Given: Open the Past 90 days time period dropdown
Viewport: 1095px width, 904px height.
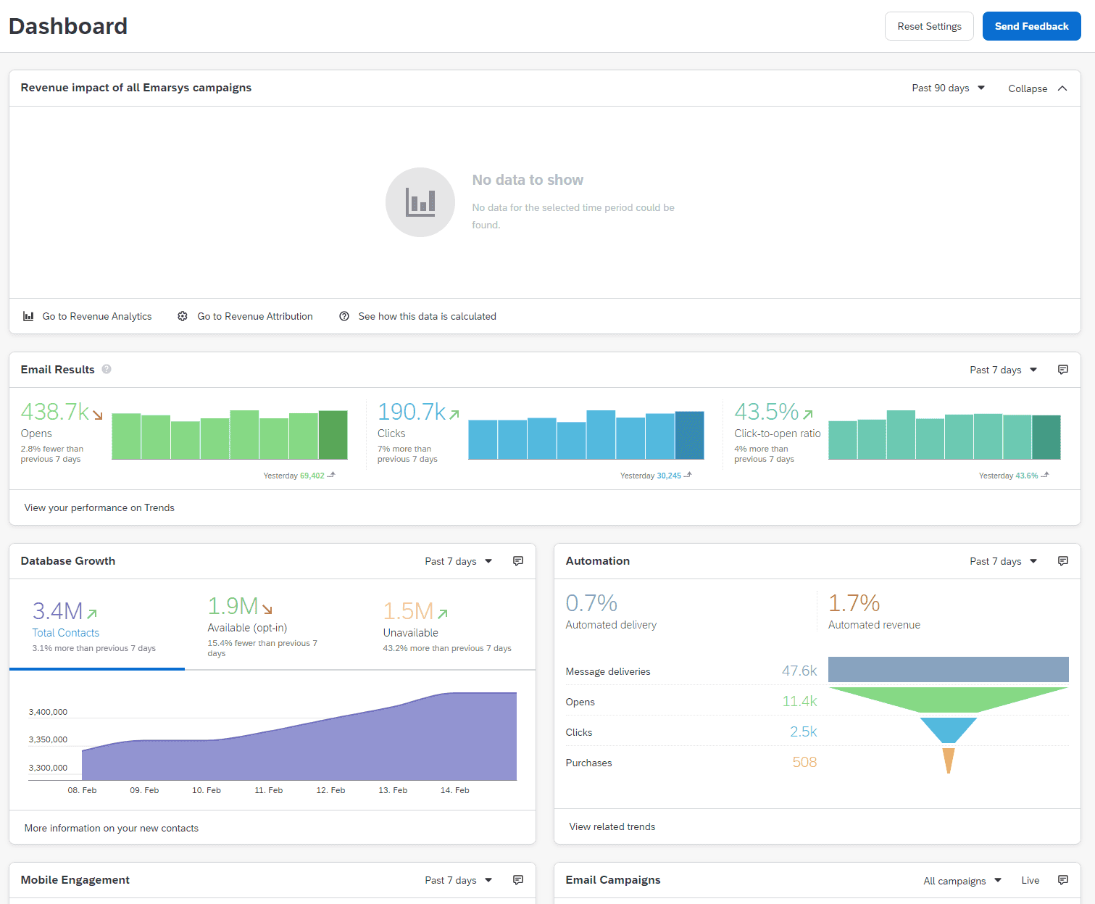Looking at the screenshot, I should click(947, 88).
